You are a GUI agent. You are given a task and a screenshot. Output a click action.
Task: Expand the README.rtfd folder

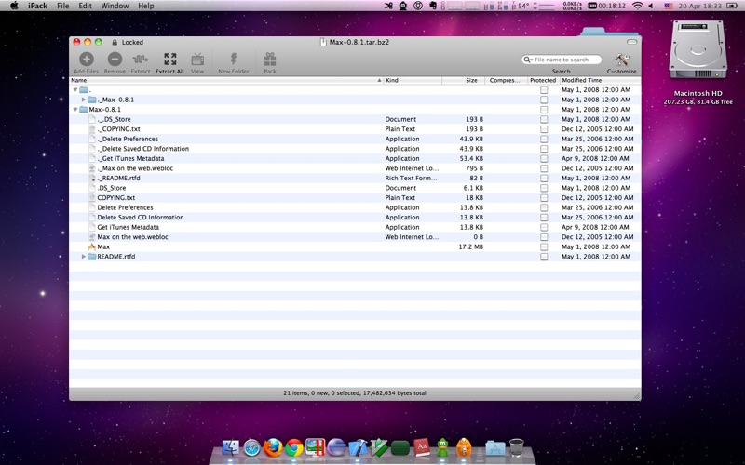click(84, 257)
